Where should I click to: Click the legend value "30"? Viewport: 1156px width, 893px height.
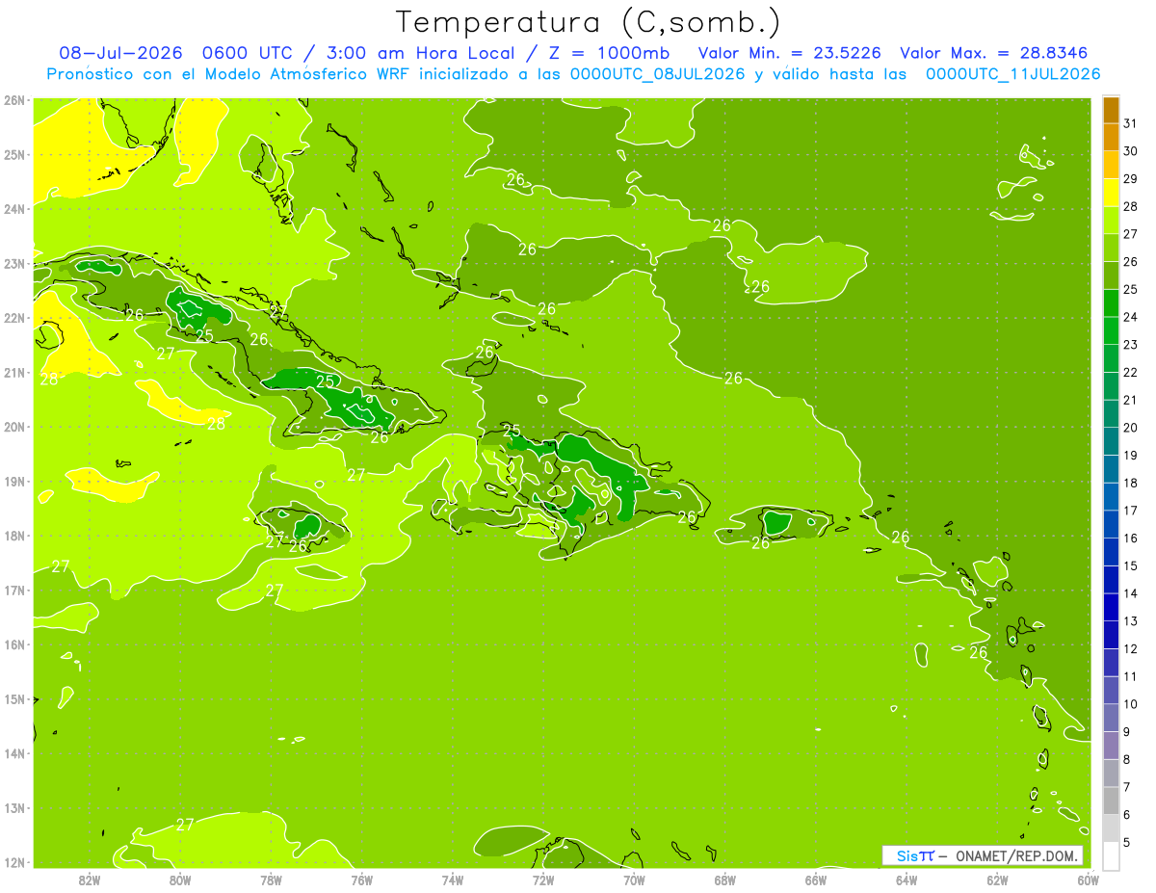click(1130, 150)
